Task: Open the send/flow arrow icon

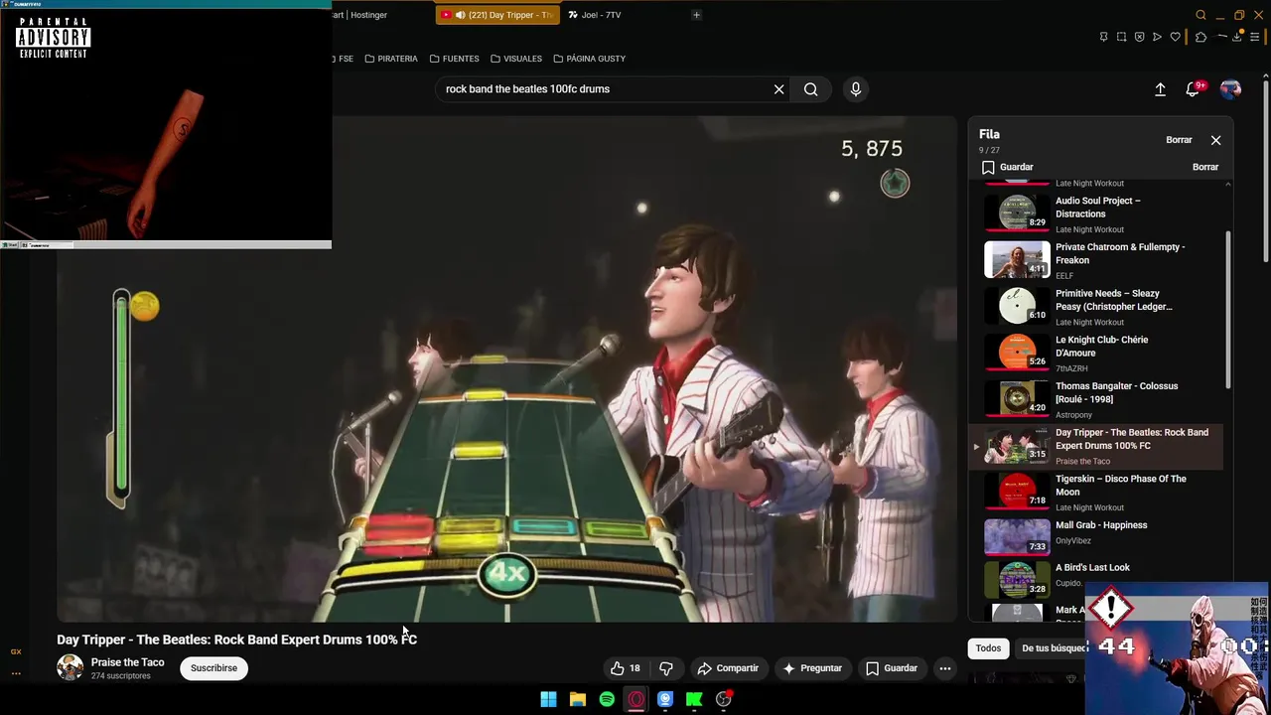Action: pyautogui.click(x=1157, y=37)
